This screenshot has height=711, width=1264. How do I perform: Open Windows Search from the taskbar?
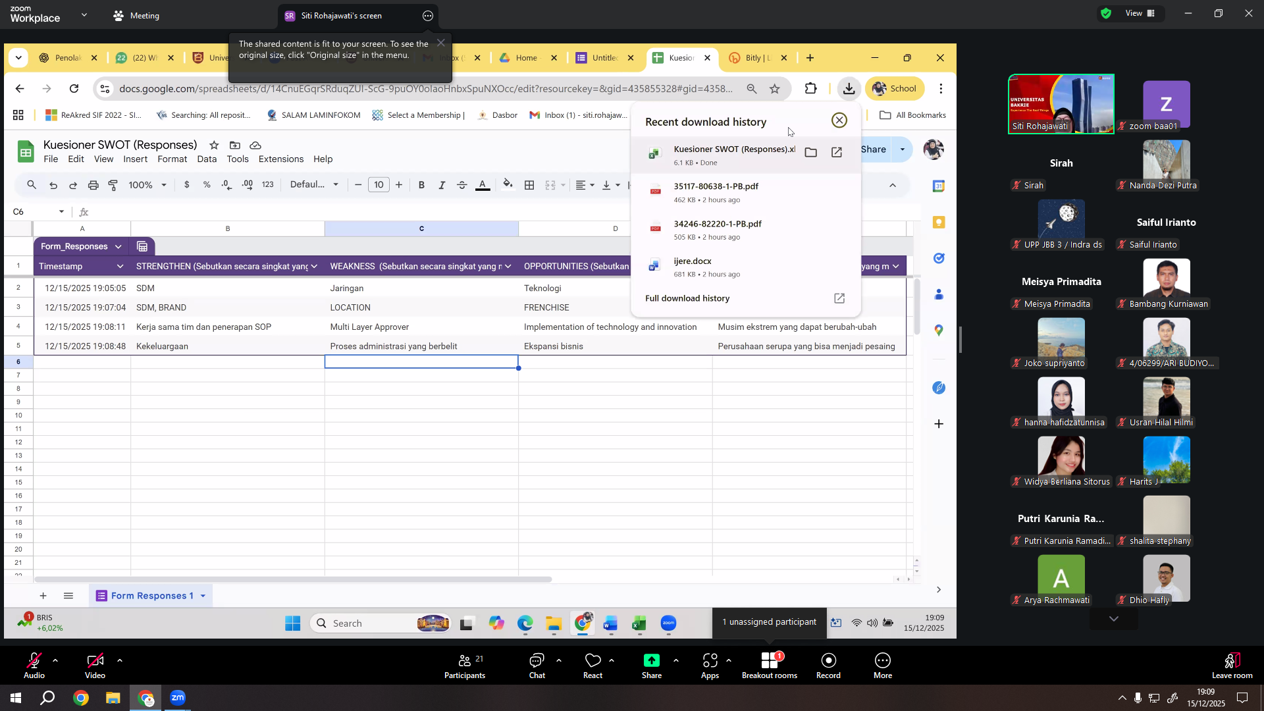click(x=47, y=698)
